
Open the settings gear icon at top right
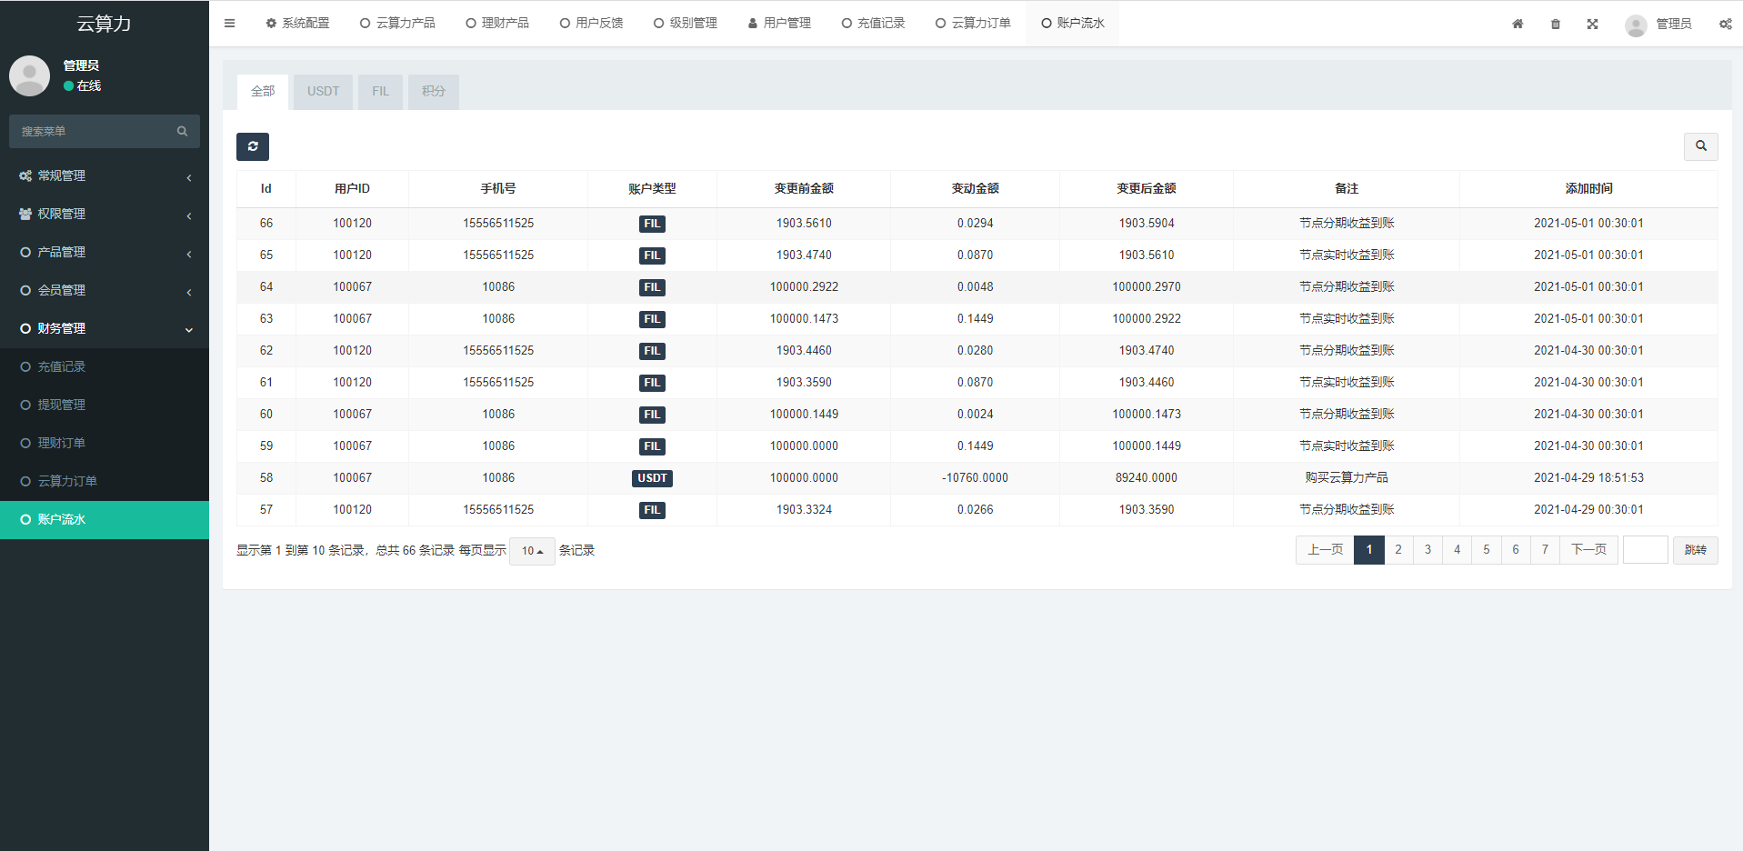(1725, 24)
